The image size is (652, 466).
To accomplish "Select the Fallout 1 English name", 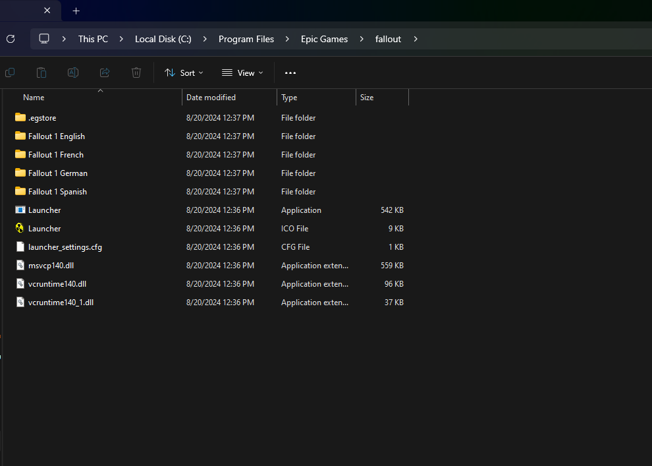I will coord(57,136).
